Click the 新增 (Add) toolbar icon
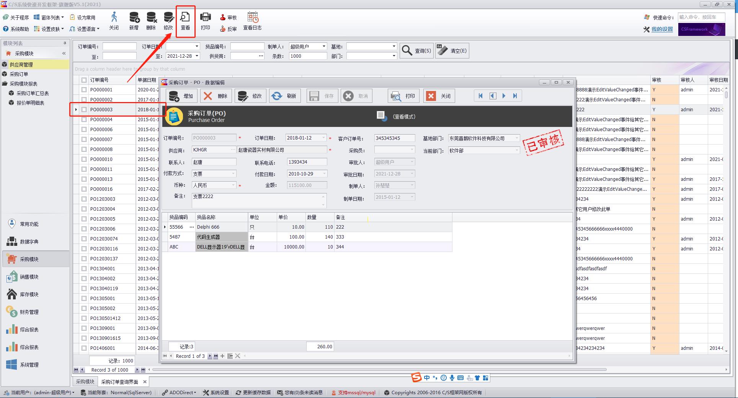The height and width of the screenshot is (398, 738). [134, 21]
